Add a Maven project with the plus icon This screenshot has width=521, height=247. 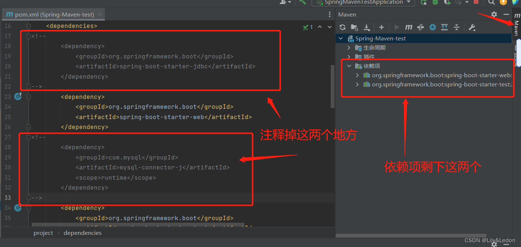point(381,27)
